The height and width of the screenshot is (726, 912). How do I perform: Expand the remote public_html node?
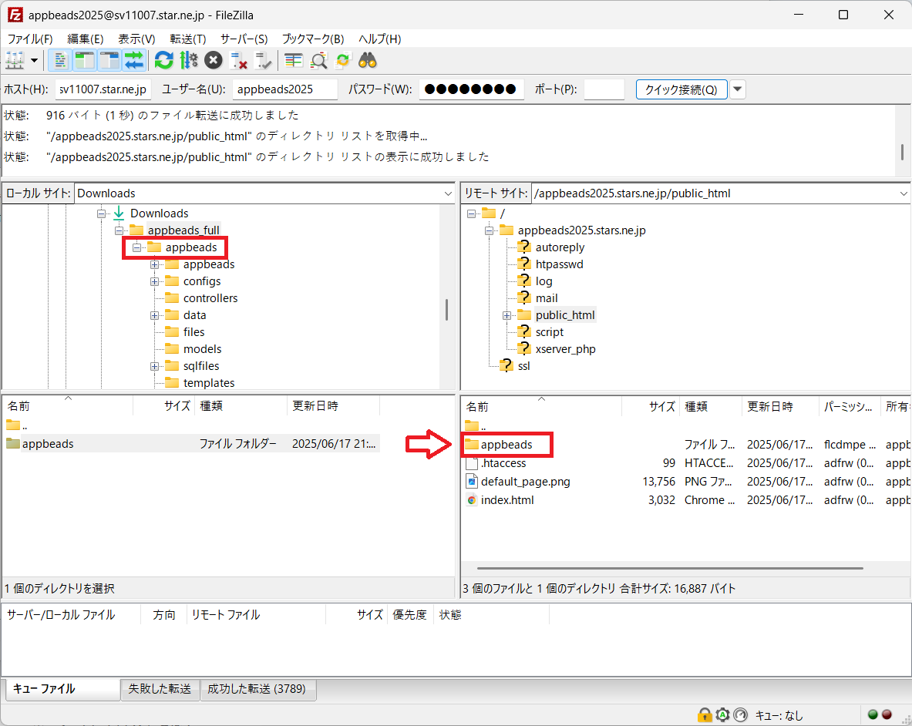507,316
